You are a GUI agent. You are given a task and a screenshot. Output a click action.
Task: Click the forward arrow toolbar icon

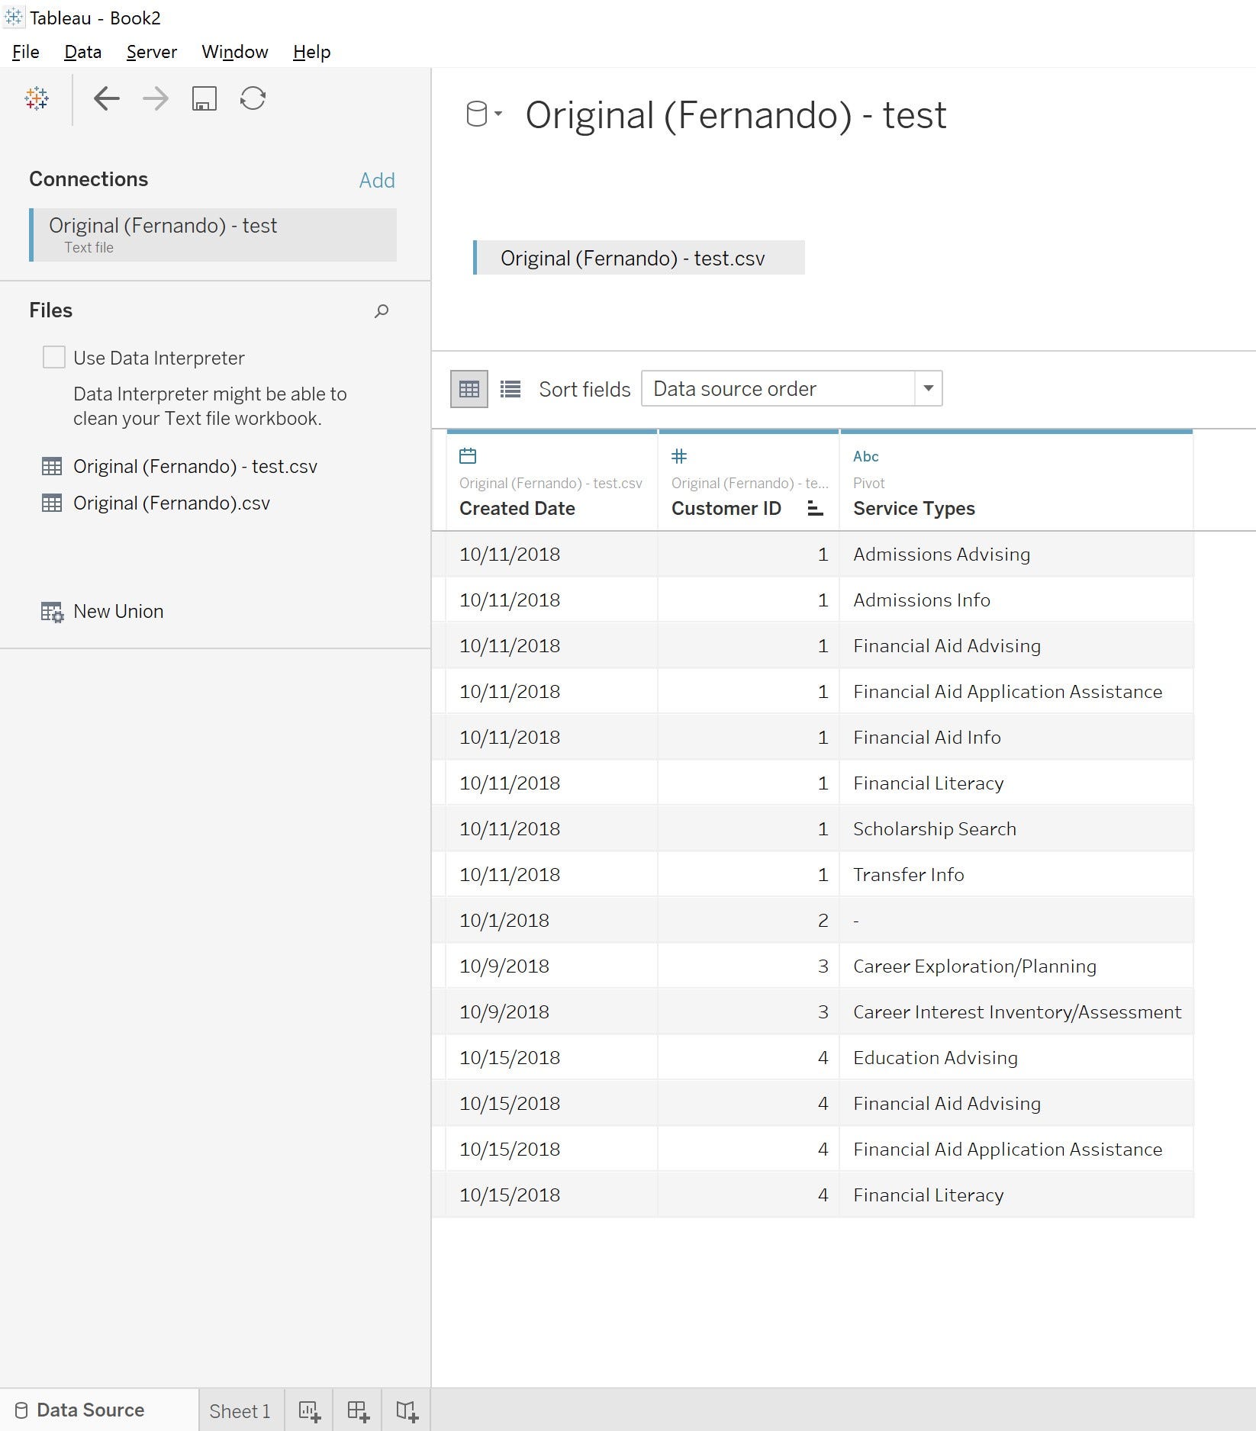[156, 98]
